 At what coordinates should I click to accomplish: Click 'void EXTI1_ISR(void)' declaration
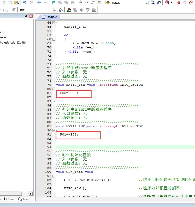click(76, 126)
